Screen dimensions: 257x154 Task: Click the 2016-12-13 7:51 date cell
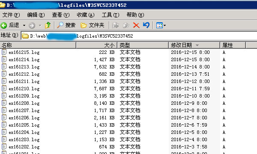pos(190,74)
